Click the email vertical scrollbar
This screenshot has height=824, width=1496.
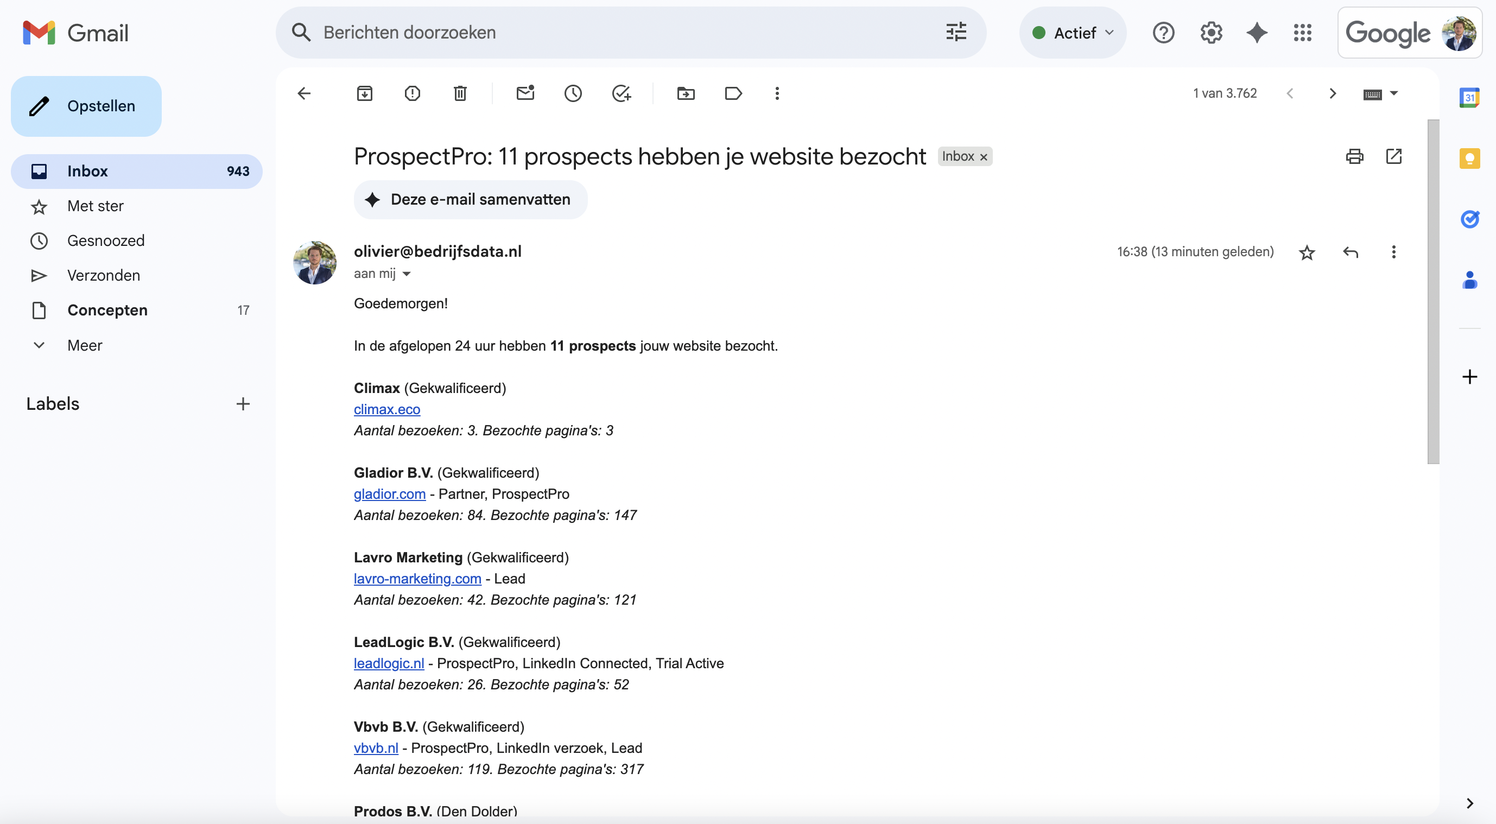click(1433, 291)
